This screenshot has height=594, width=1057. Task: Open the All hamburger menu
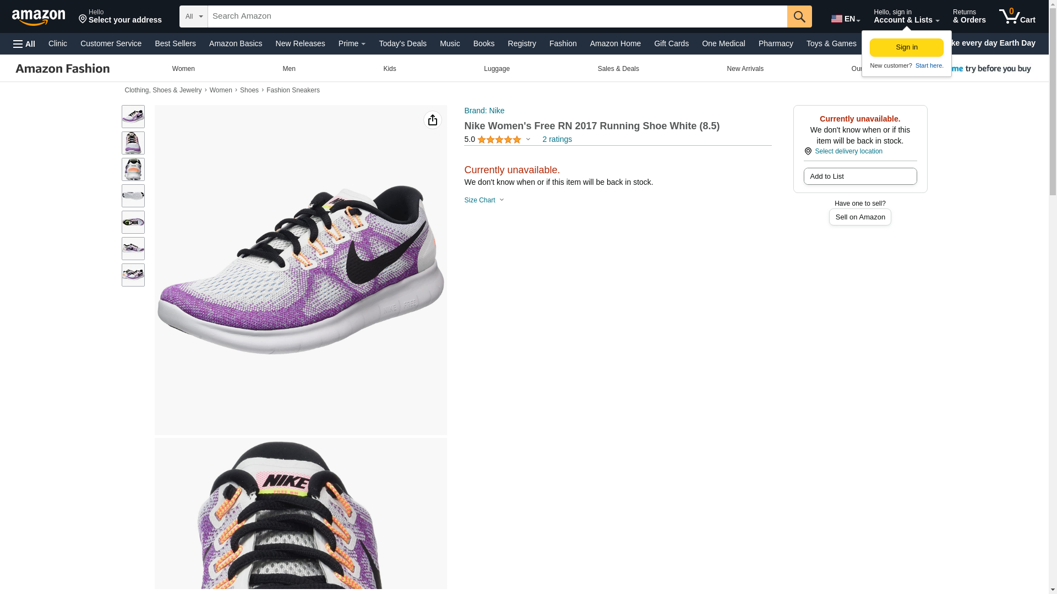(x=24, y=44)
